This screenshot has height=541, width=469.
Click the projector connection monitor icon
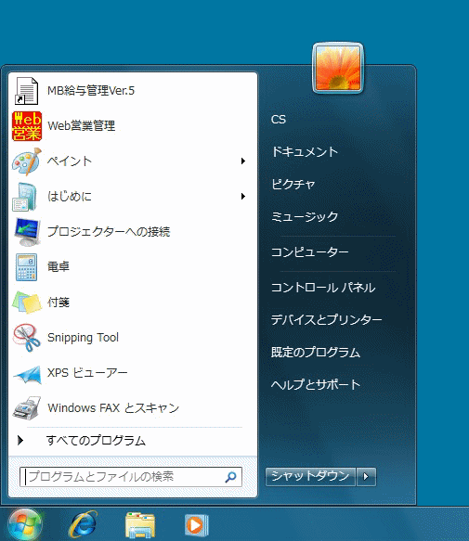pos(27,232)
